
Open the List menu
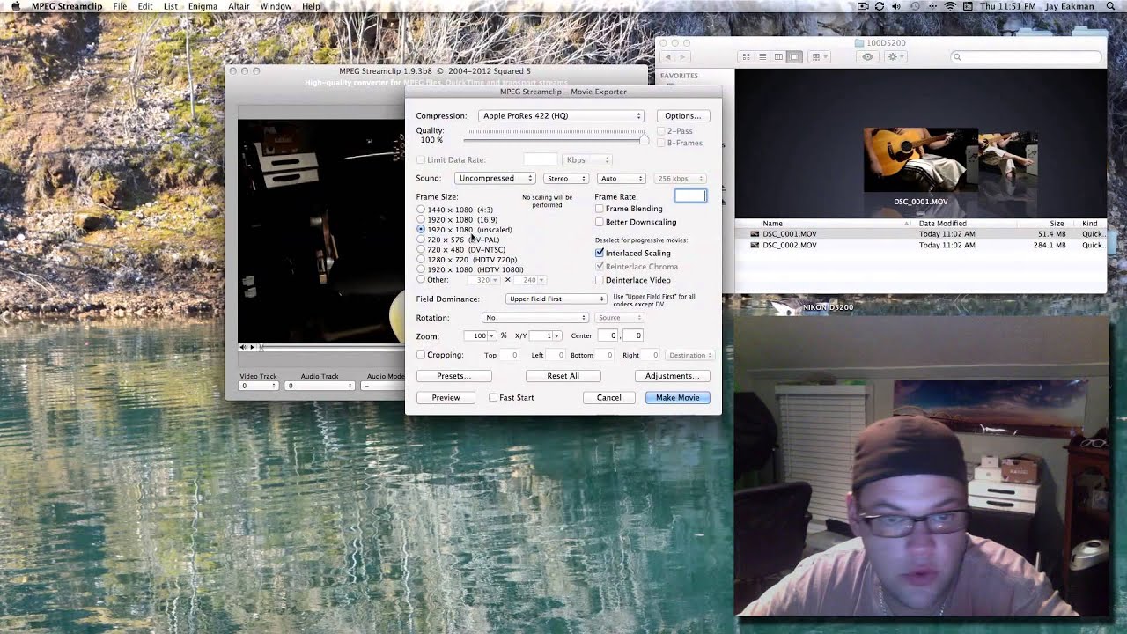[x=171, y=6]
